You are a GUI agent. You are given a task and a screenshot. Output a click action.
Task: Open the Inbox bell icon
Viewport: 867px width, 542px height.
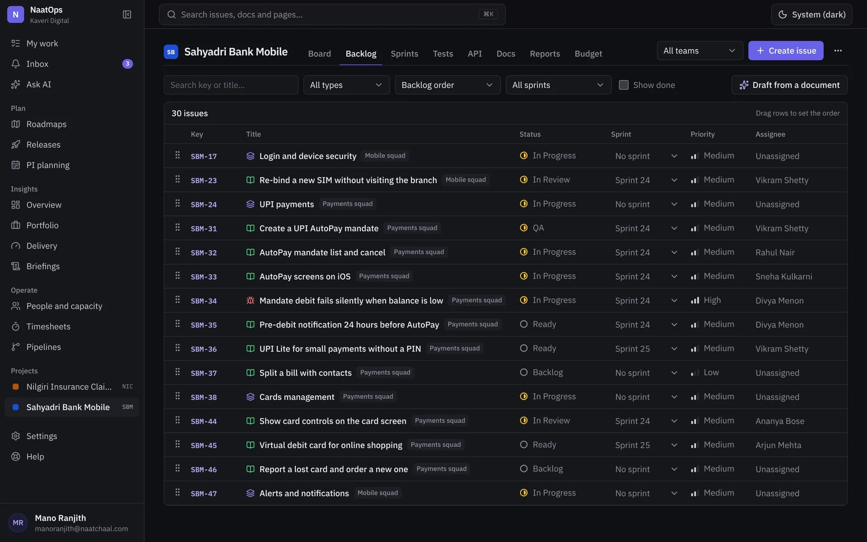(x=16, y=64)
